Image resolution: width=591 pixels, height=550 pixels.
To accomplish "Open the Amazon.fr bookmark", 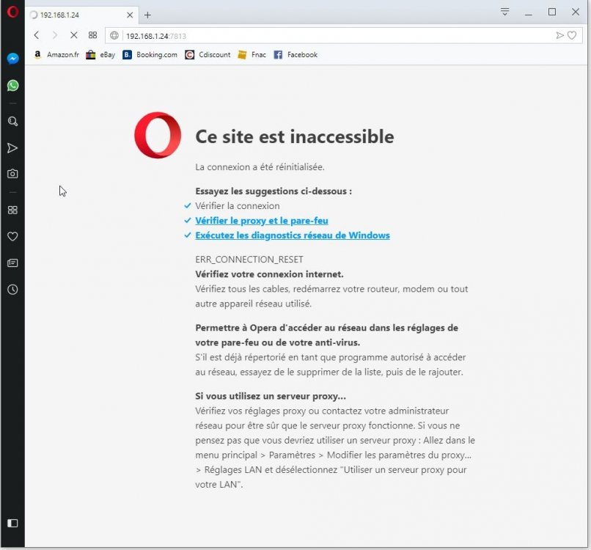I will click(56, 55).
